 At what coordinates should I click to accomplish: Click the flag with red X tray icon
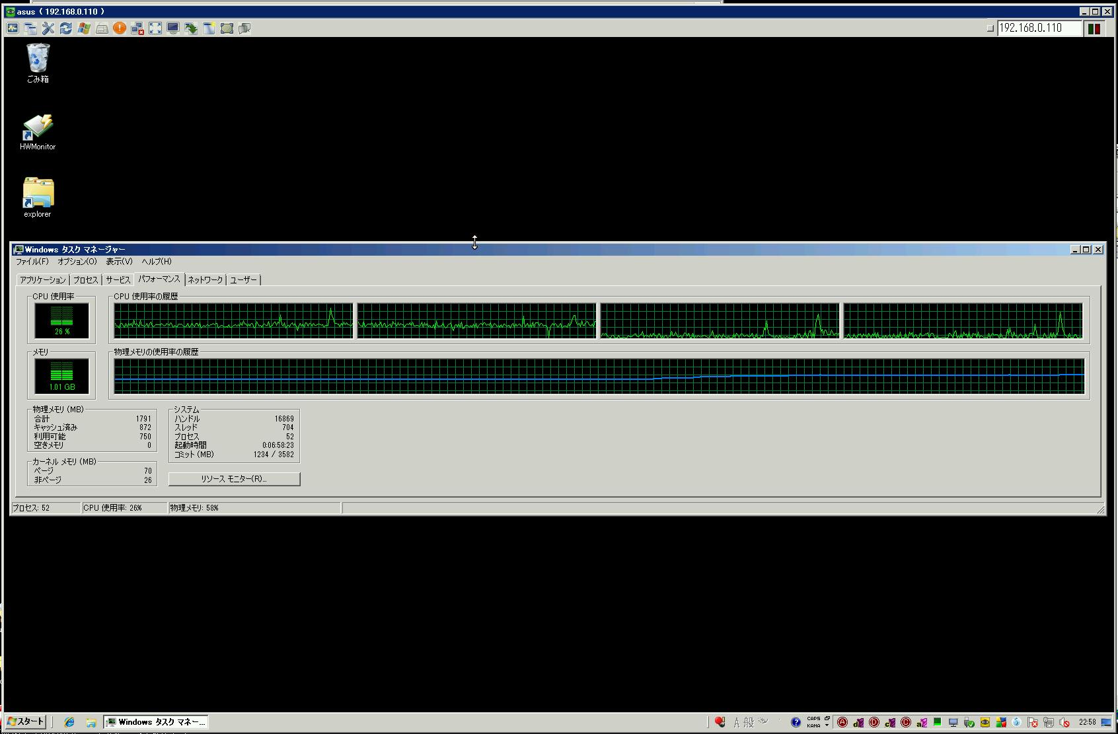point(1033,722)
